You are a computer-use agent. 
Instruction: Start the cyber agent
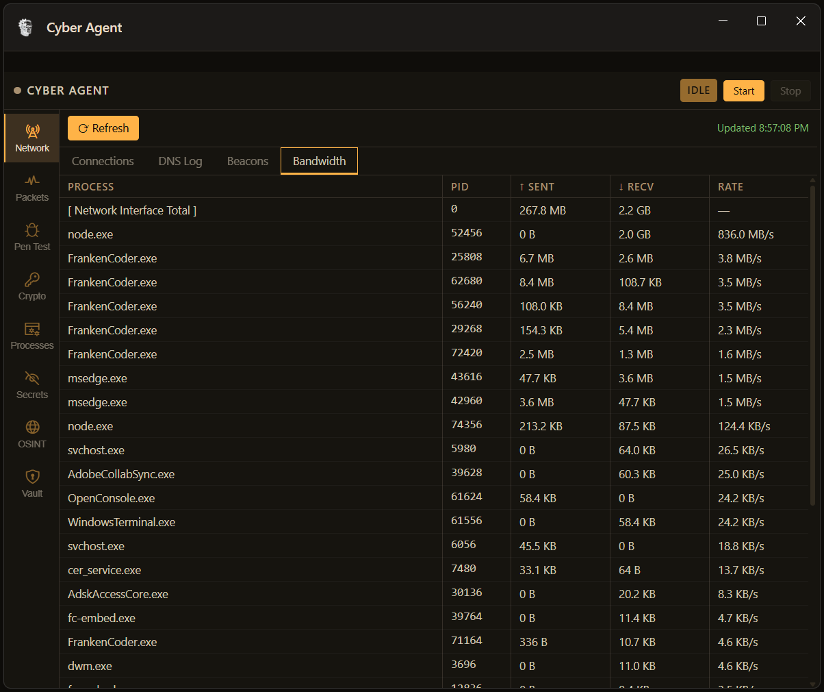click(744, 90)
